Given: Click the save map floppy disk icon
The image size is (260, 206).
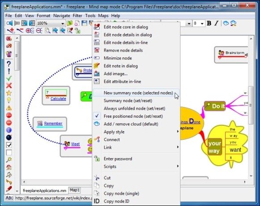Looking at the screenshot, I should pyautogui.click(x=84, y=23).
